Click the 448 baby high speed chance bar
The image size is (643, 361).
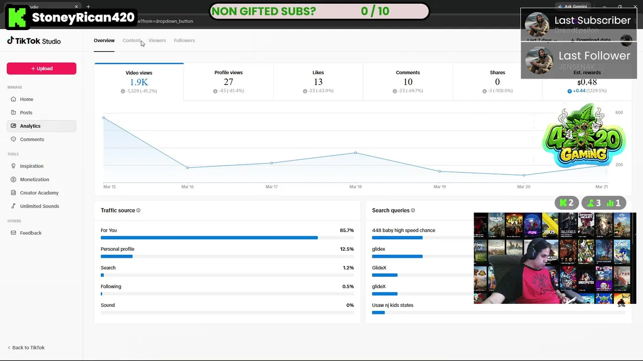click(397, 238)
